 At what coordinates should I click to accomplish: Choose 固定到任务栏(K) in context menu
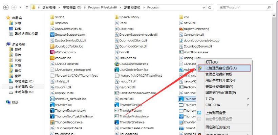pyautogui.click(x=224, y=127)
